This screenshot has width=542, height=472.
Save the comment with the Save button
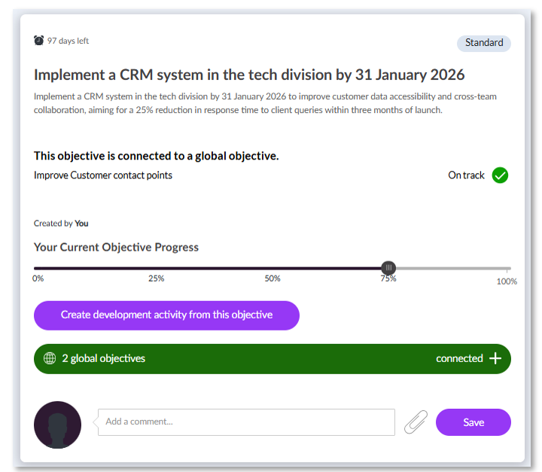(473, 422)
